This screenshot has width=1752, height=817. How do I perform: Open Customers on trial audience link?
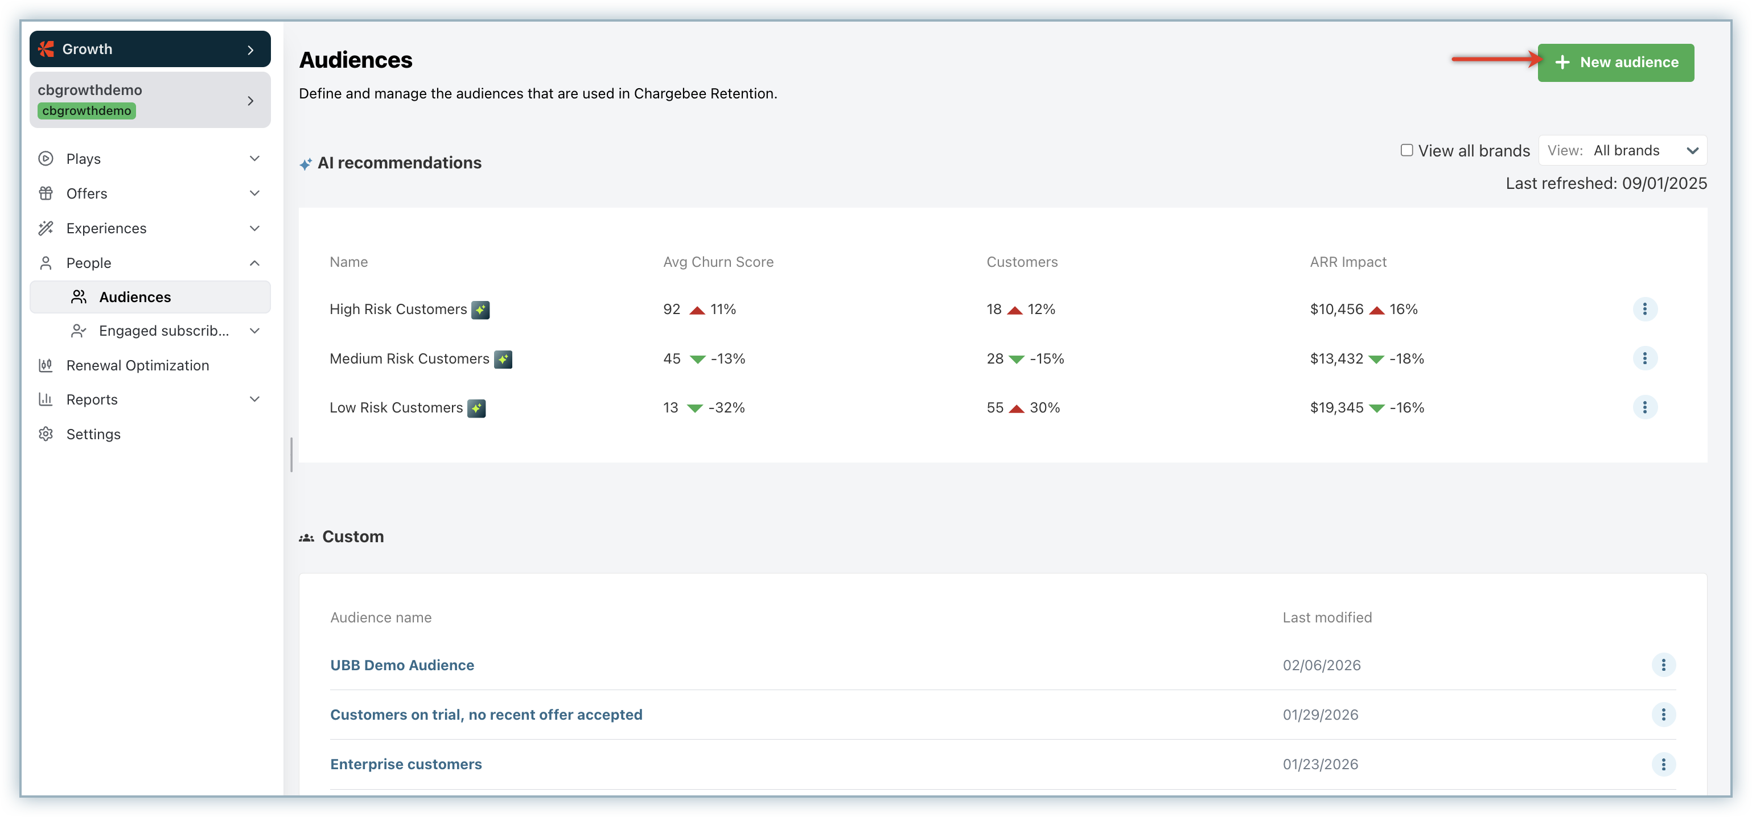[x=486, y=715]
